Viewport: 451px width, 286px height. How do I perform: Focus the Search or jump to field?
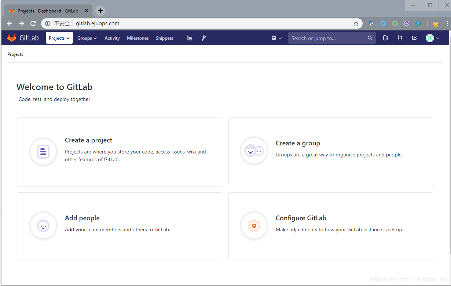tap(332, 38)
